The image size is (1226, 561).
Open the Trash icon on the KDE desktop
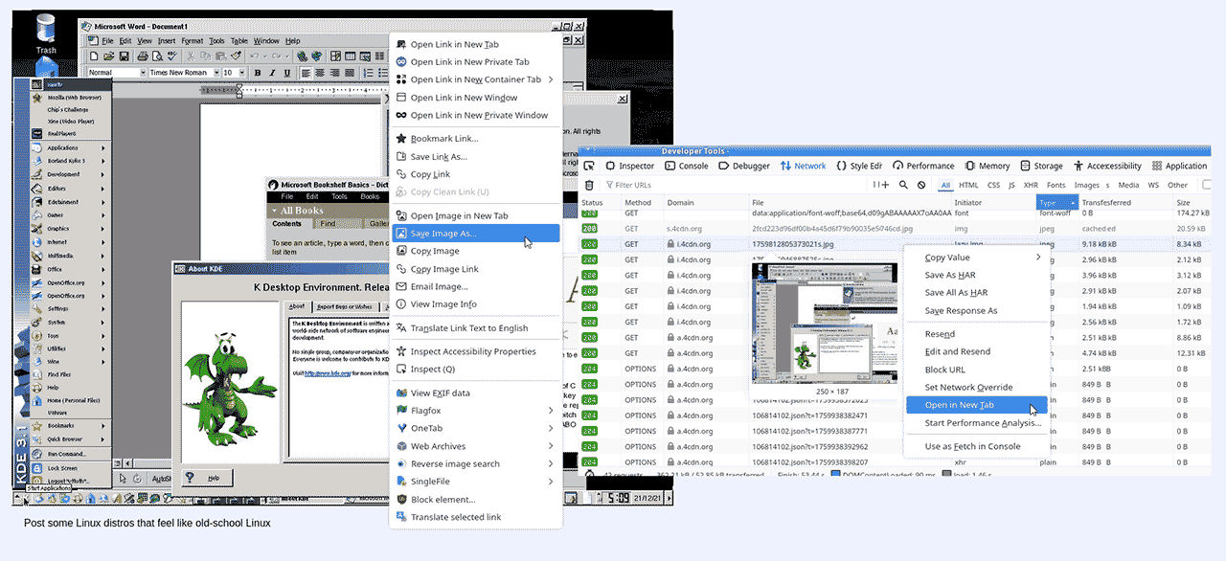(x=46, y=34)
